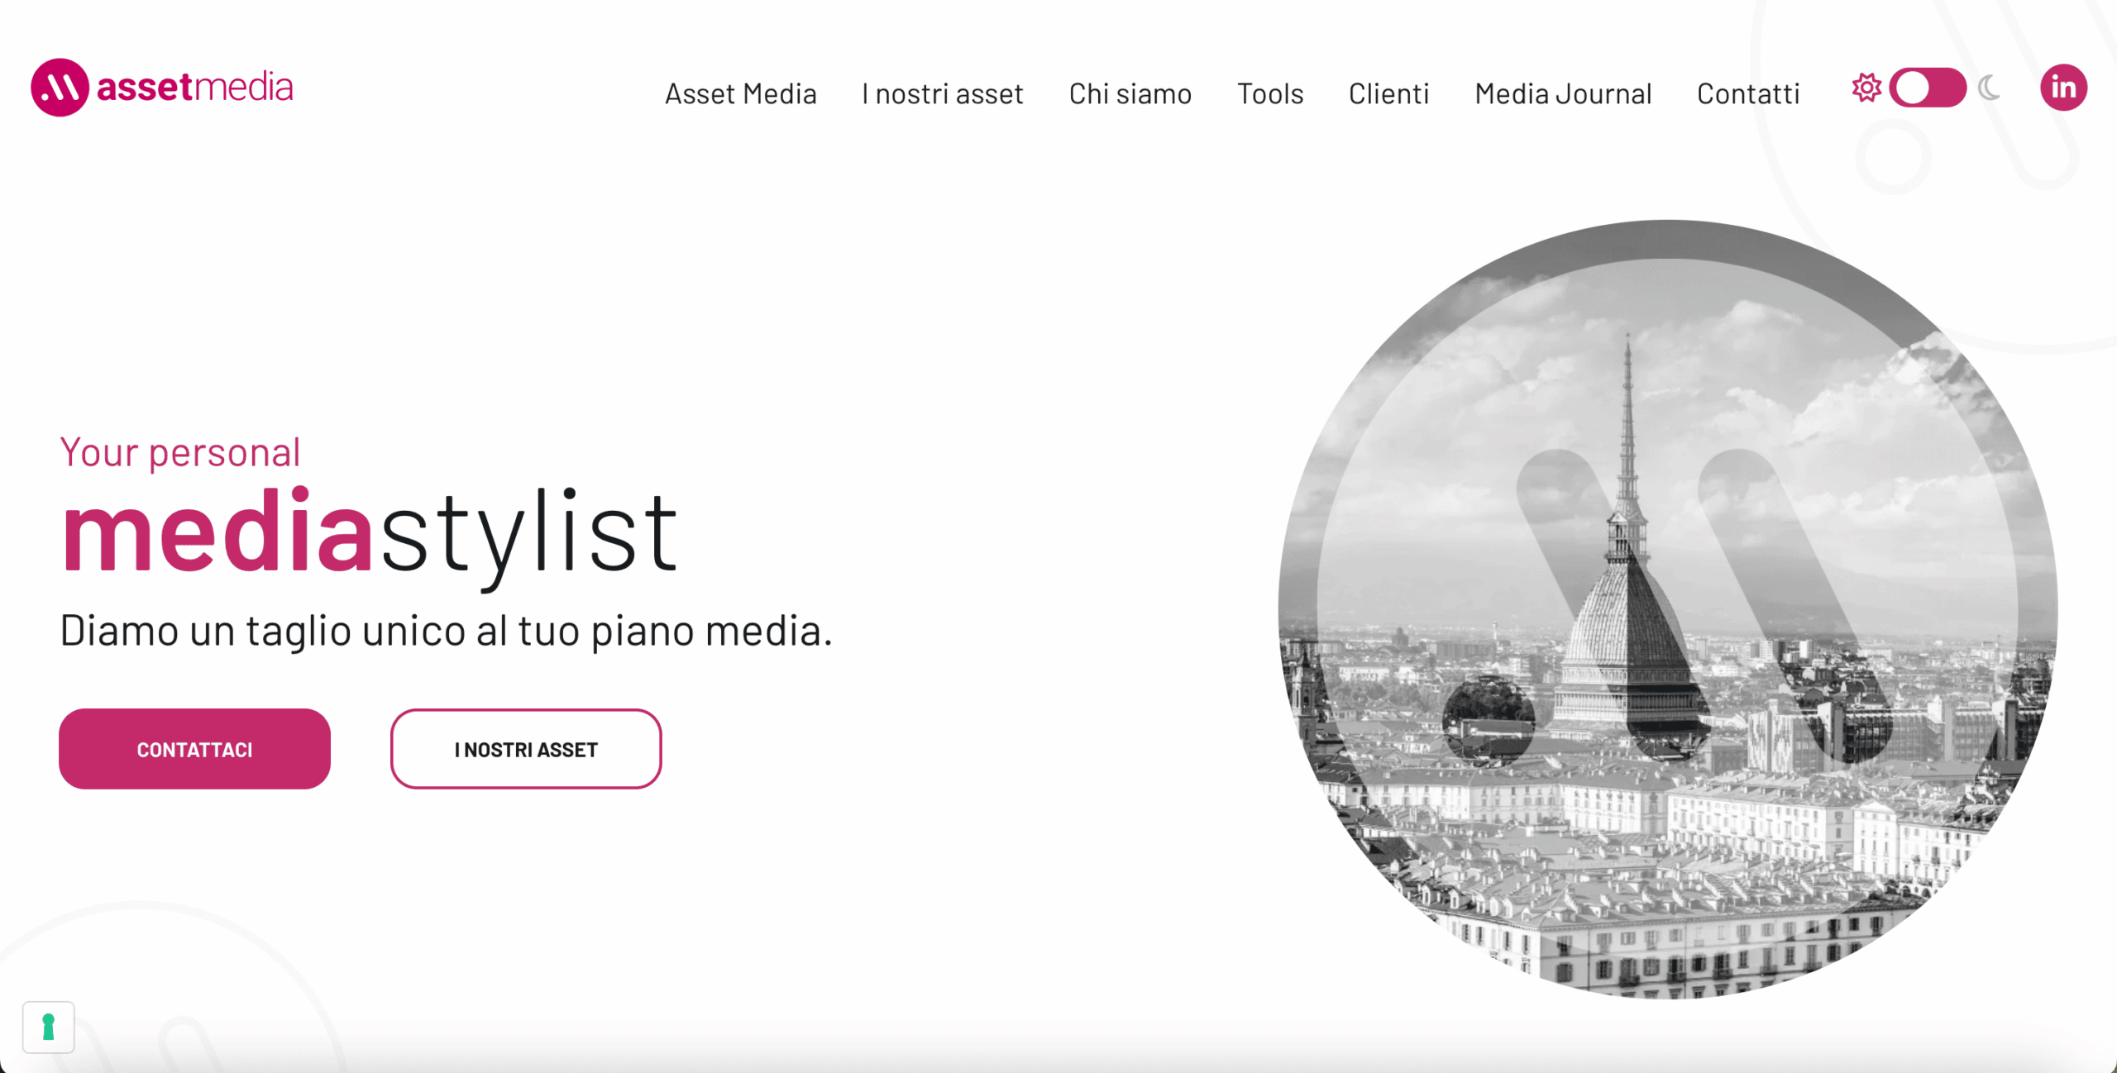Open Contatti in the navigation bar
Image resolution: width=2117 pixels, height=1073 pixels.
[x=1748, y=94]
